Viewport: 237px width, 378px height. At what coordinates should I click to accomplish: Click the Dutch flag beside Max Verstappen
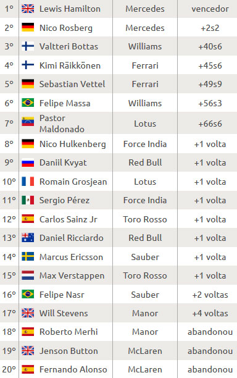point(28,275)
